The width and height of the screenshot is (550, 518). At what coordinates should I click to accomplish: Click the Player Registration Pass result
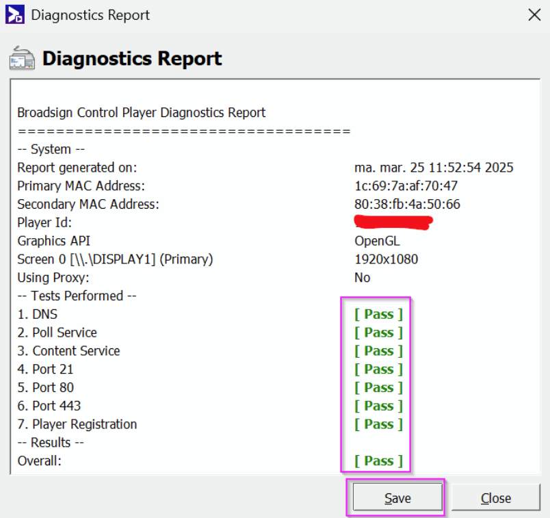[x=378, y=424]
